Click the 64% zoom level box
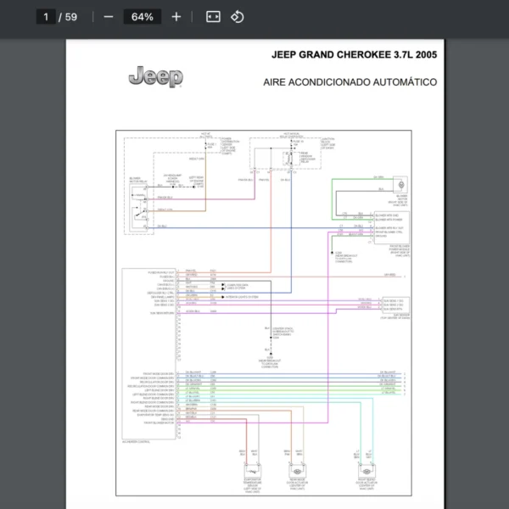The width and height of the screenshot is (509, 509). tap(142, 17)
